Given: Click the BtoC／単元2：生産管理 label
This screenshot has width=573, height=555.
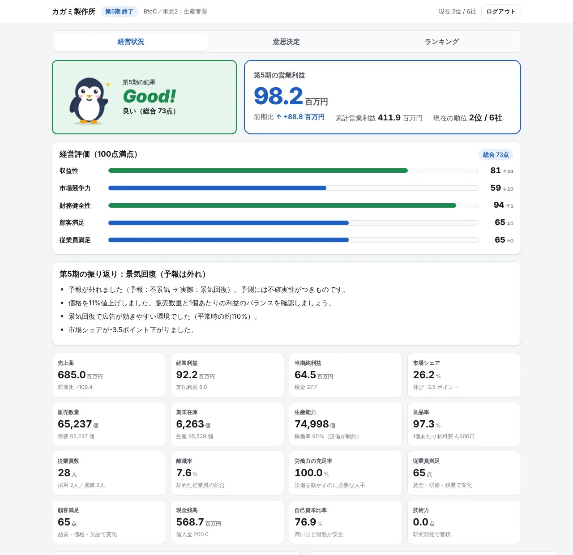Looking at the screenshot, I should click(175, 12).
